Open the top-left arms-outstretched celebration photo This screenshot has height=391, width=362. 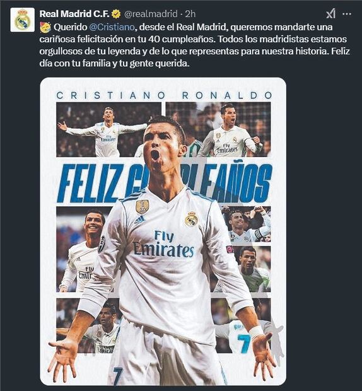tap(108, 129)
